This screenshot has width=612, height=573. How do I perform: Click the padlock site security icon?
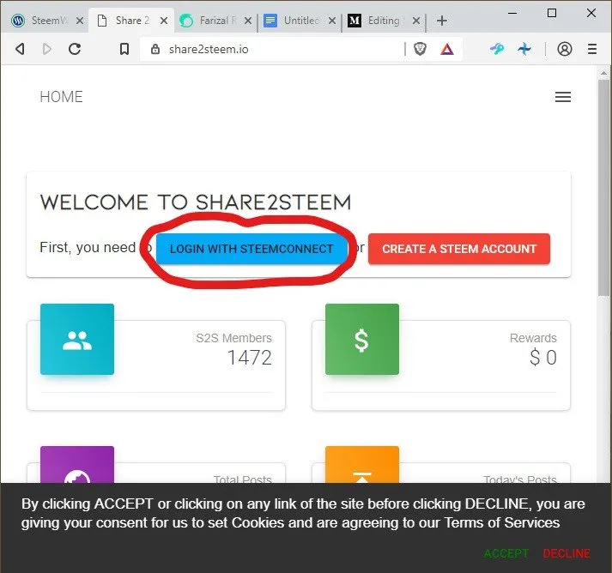coord(155,49)
